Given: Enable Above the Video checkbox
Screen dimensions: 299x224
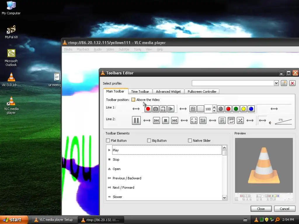Looking at the screenshot, I should coord(133,100).
